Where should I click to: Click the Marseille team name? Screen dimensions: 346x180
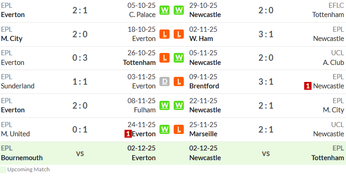pos(203,134)
